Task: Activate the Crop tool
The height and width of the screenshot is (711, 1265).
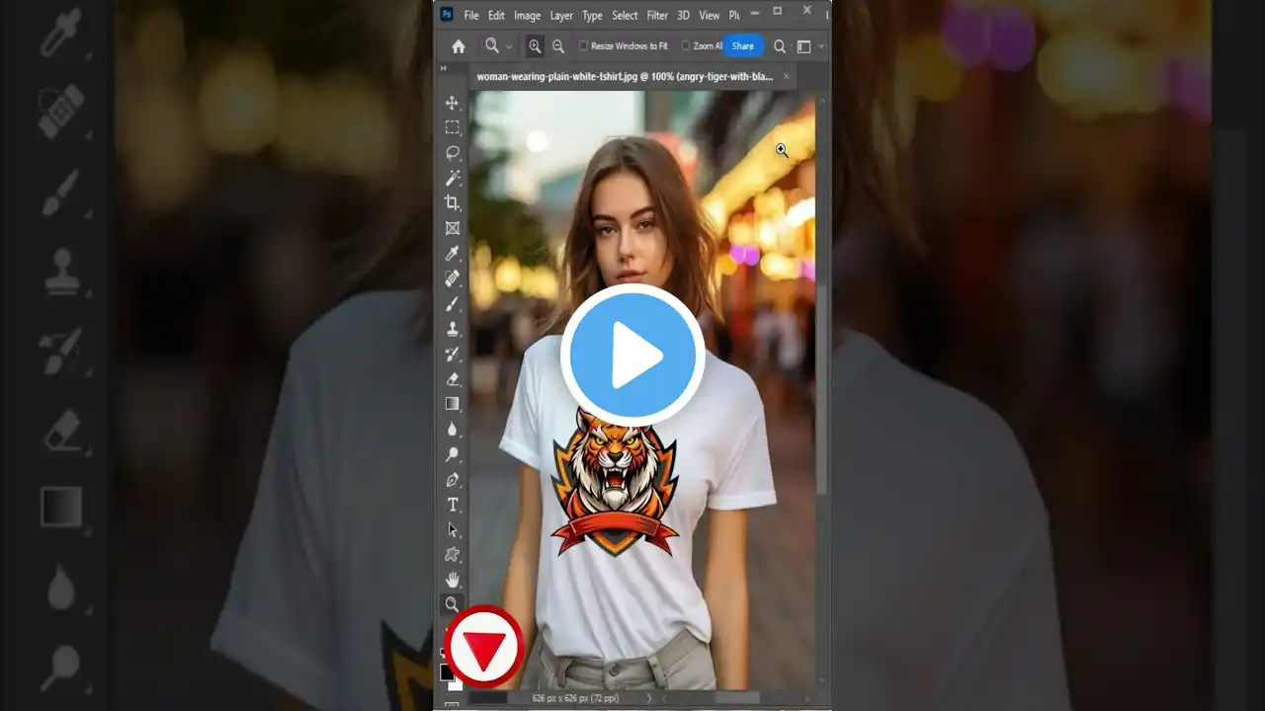Action: click(453, 202)
